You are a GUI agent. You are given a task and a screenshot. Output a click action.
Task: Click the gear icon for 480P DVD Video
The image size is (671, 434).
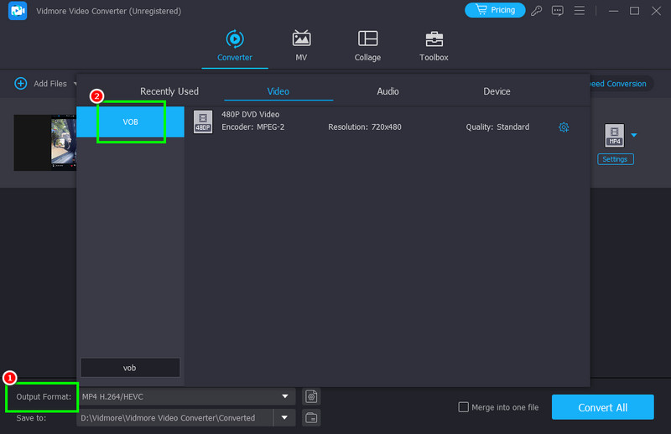pyautogui.click(x=564, y=127)
